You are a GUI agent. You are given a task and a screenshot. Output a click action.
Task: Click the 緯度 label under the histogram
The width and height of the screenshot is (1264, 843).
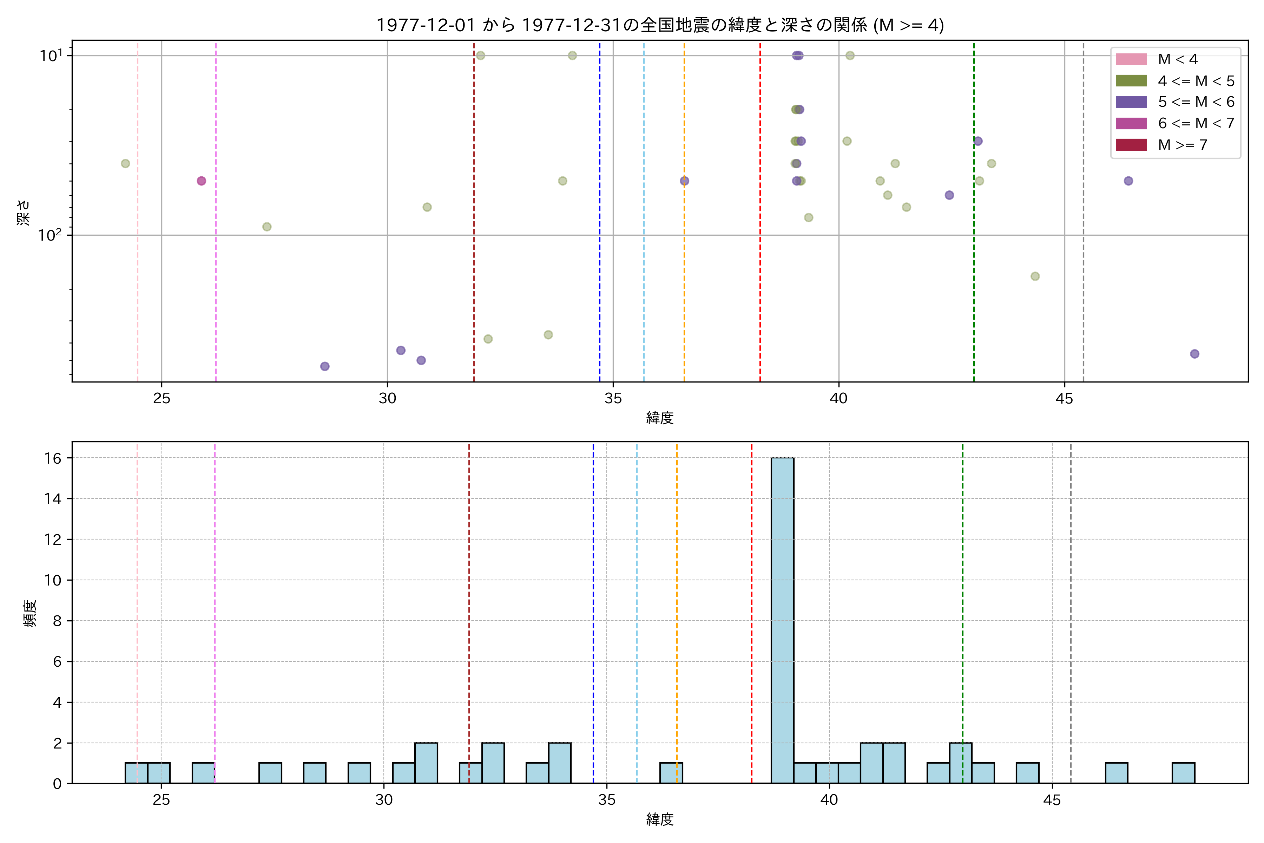[659, 819]
